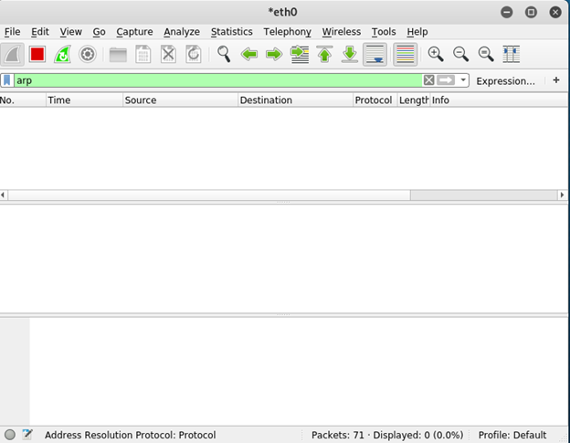Open expert information status circle
Image resolution: width=570 pixels, height=443 pixels.
pos(10,435)
